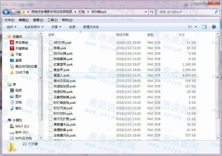The width and height of the screenshot is (222, 156).
Task: Open the 共享 dropdown
Action: pos(56,27)
